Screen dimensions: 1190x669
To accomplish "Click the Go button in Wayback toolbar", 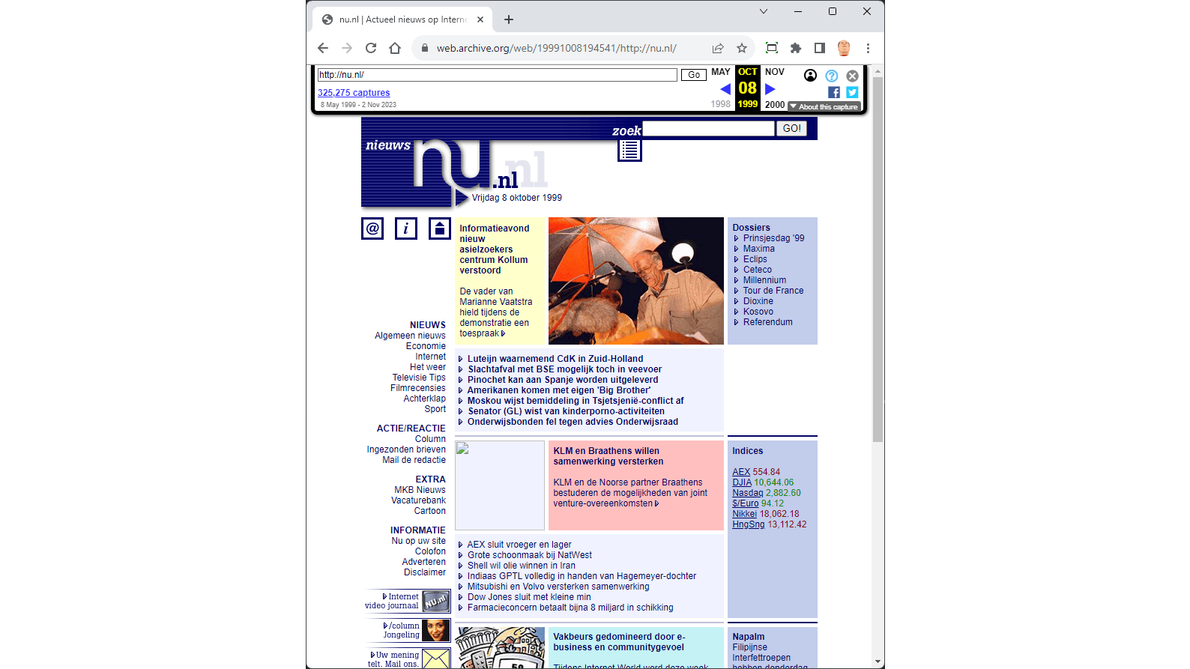I will [x=694, y=75].
